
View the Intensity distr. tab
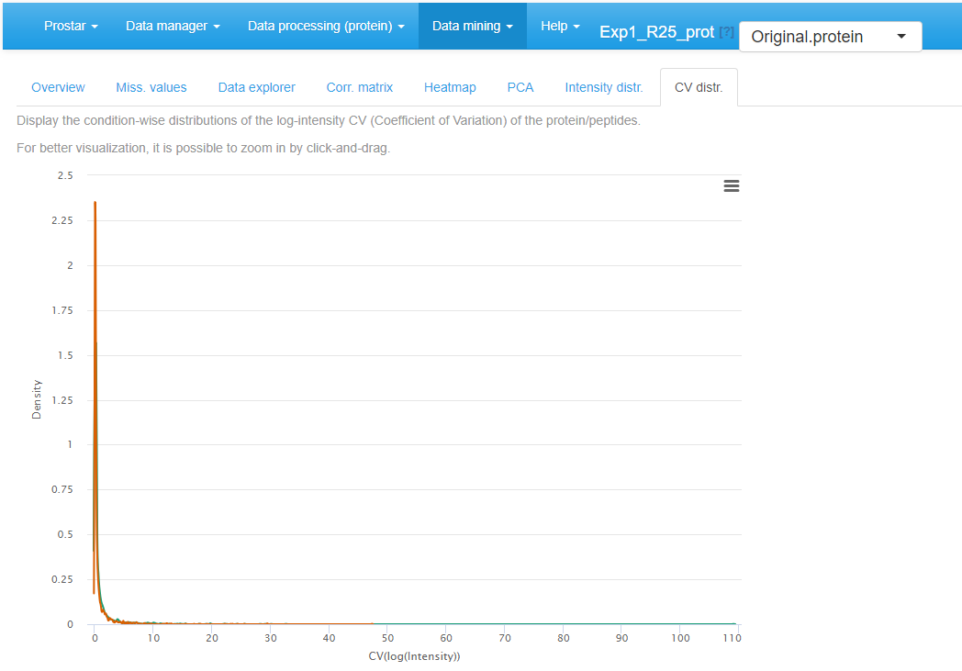click(604, 86)
